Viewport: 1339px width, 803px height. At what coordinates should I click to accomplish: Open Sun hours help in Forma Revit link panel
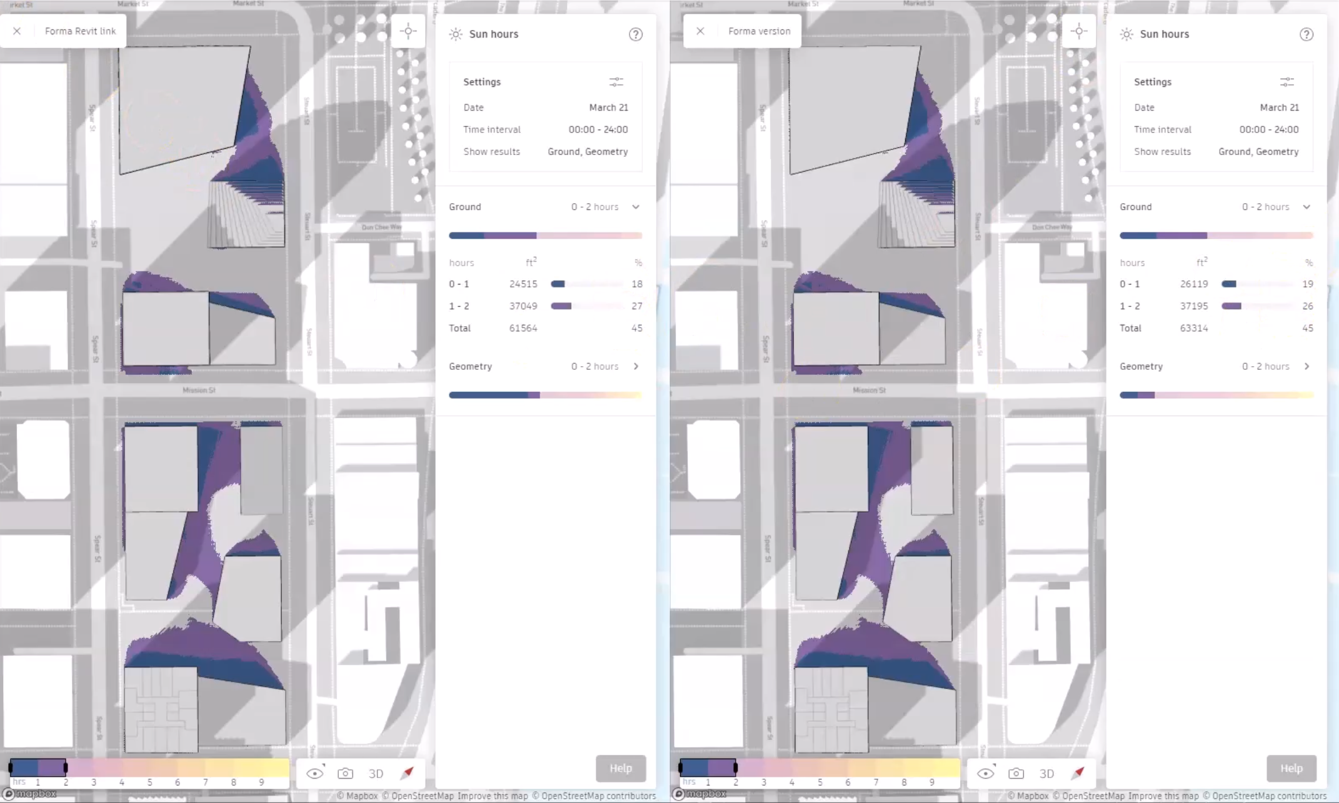(636, 34)
